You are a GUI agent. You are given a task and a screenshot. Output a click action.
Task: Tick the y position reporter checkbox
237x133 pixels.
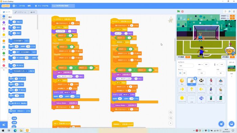pyautogui.click(x=10, y=123)
